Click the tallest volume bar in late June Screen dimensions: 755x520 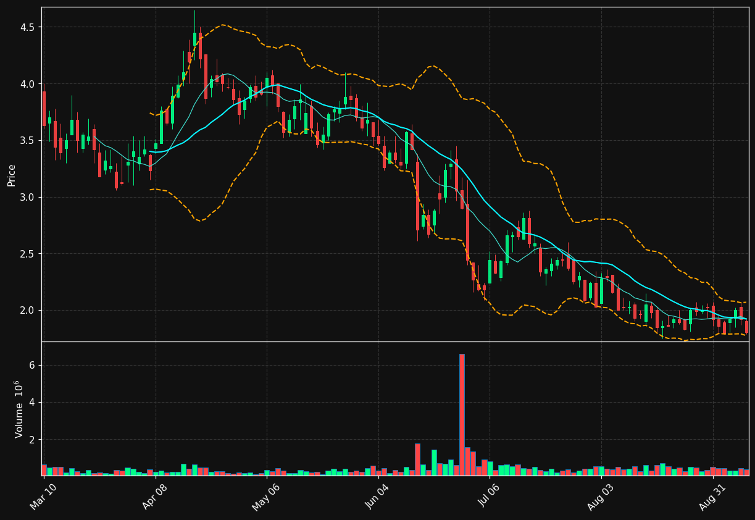click(462, 414)
